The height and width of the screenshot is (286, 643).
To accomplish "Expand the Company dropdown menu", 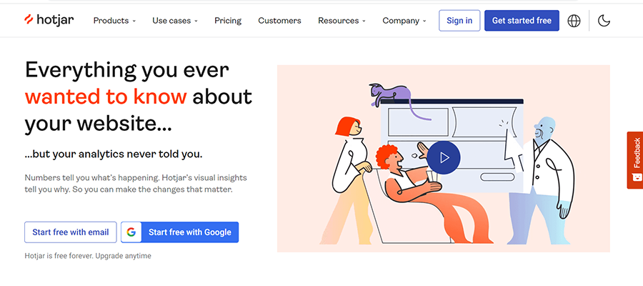I will tap(404, 21).
